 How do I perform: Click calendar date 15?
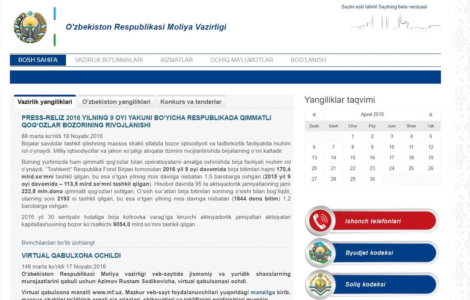(353, 157)
